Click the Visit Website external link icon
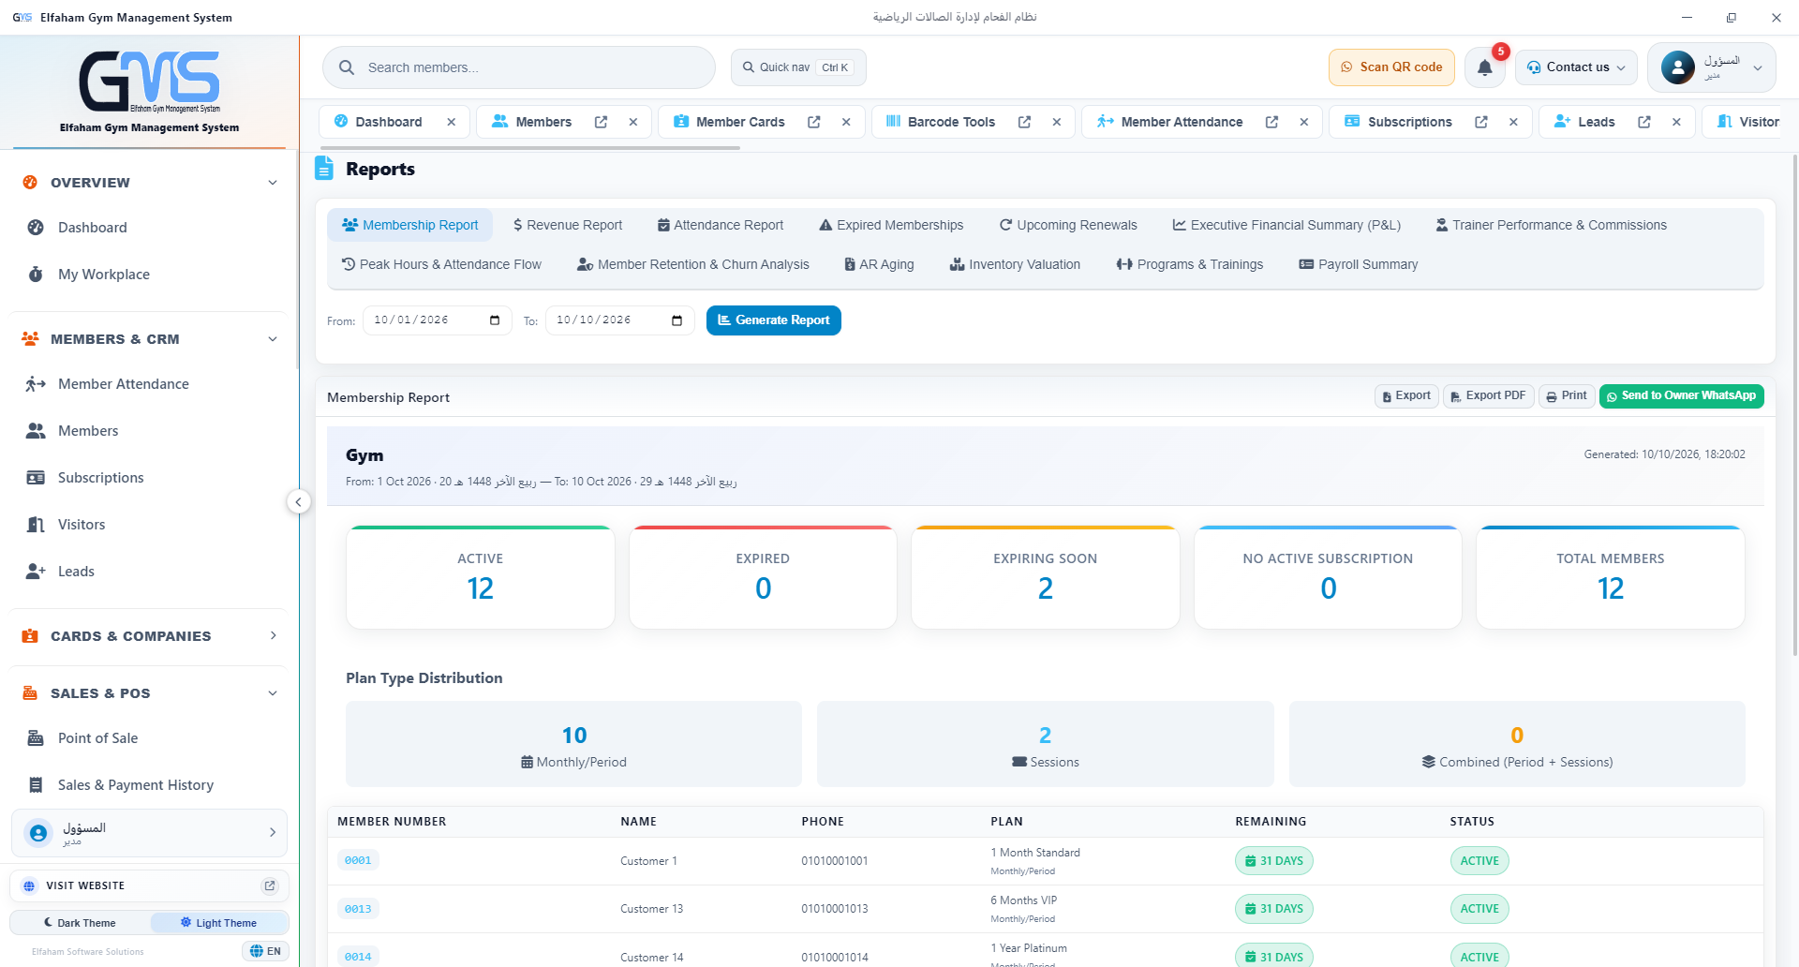Screen dimensions: 1799x967 pos(270,885)
